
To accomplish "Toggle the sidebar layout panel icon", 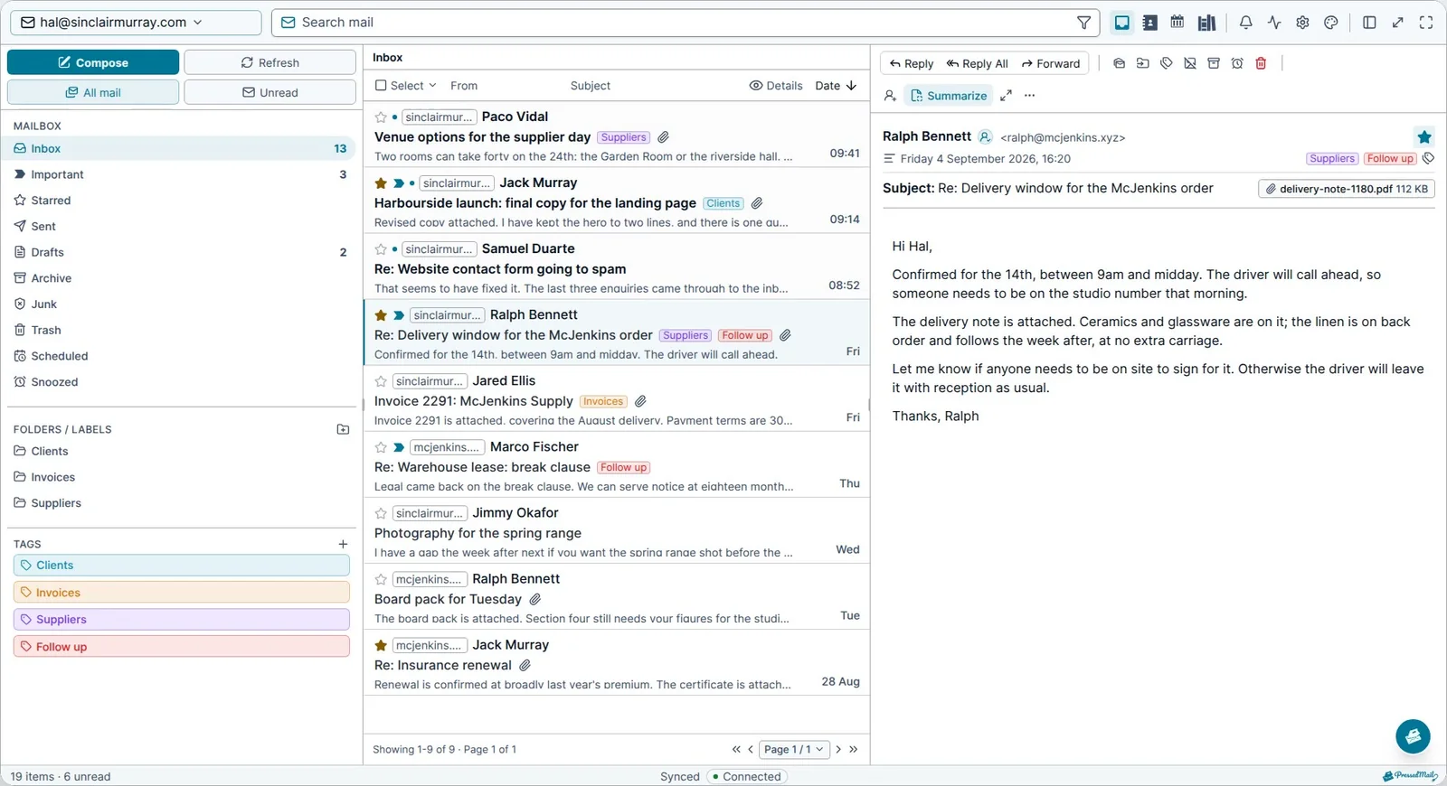I will [1369, 23].
